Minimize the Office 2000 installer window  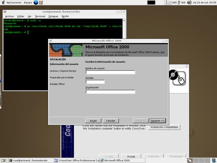163,41
